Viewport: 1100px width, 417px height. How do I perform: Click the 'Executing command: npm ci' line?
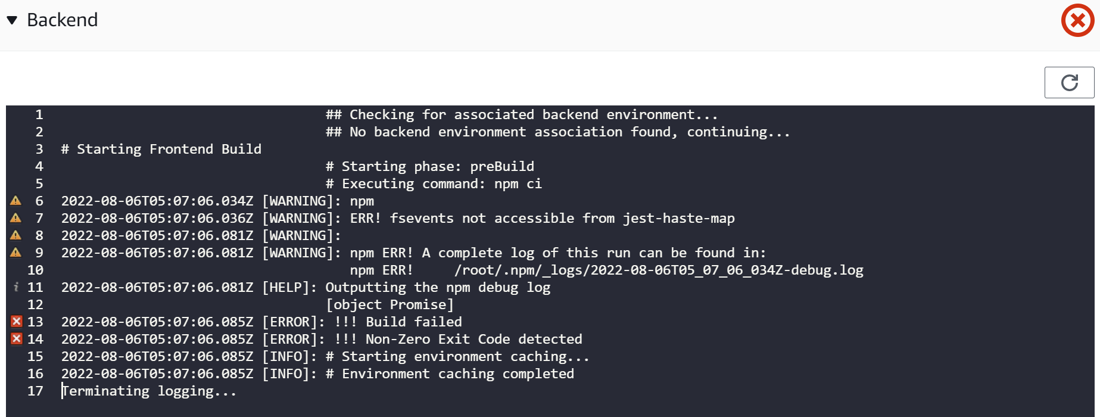coord(434,183)
